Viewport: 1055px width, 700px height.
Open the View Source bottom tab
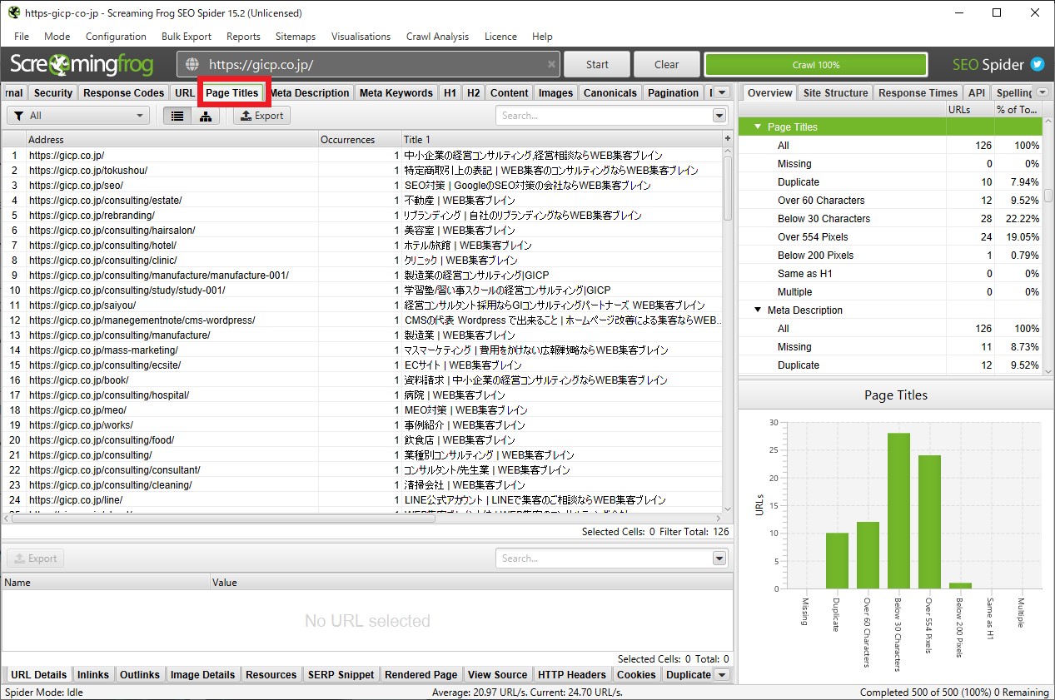point(498,675)
